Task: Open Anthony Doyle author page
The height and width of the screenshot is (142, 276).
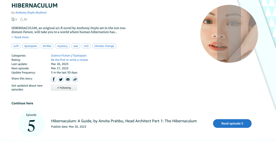Action: click(x=31, y=12)
